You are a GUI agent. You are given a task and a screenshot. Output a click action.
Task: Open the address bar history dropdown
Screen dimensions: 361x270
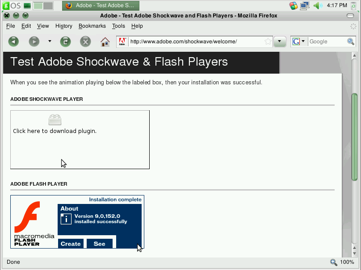280,42
